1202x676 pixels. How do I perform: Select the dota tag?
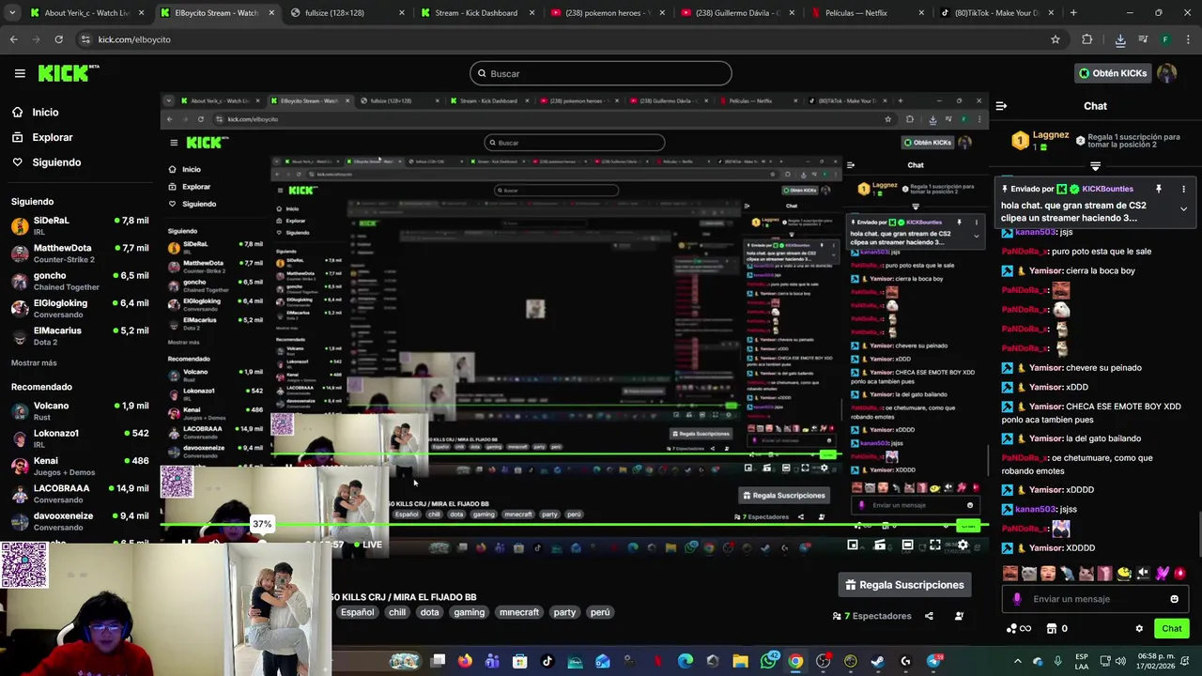click(x=429, y=612)
